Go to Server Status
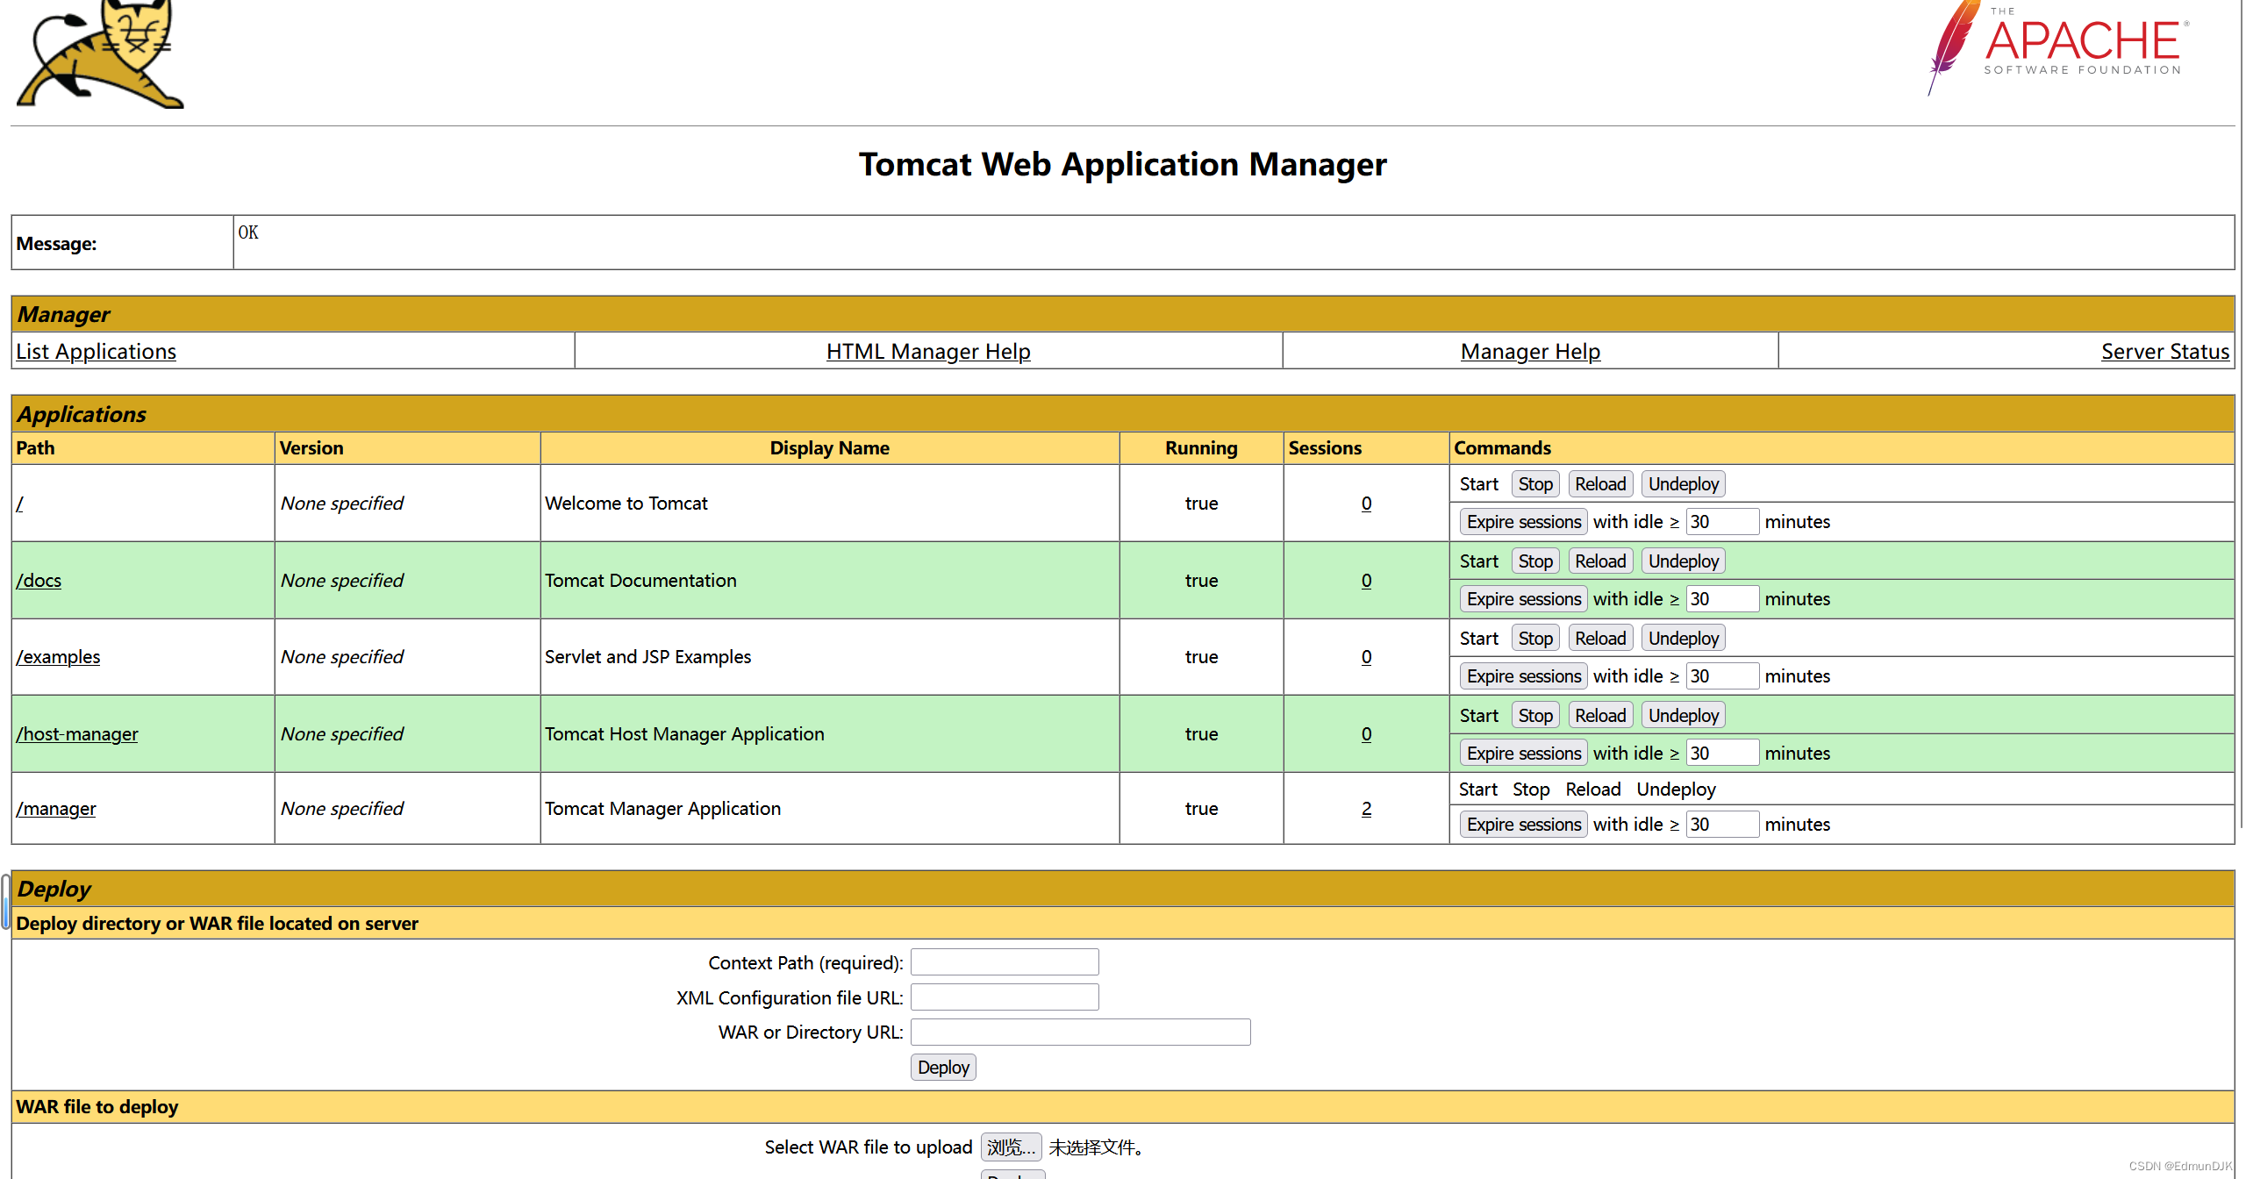 pos(2164,351)
